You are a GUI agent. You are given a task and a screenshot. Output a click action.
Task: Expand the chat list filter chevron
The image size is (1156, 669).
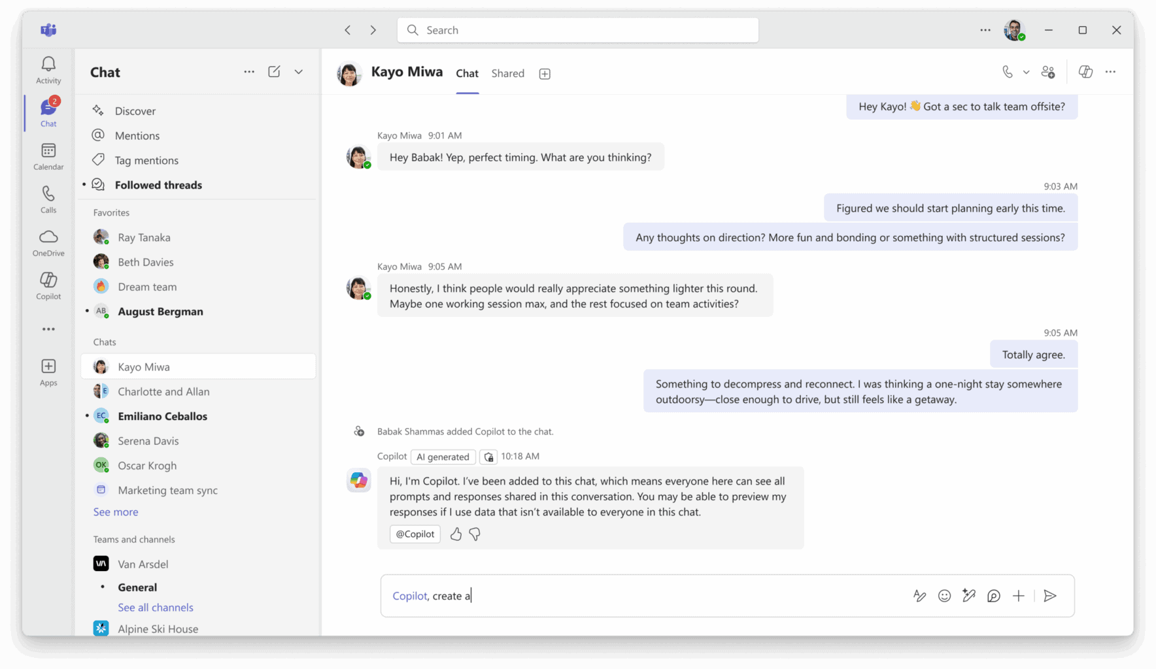[299, 72]
